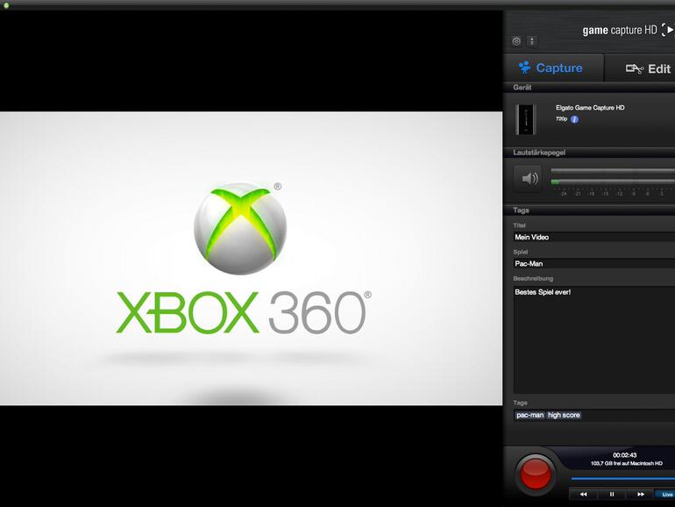Click the 103,7 GB frei storage text
675x507 pixels.
[x=627, y=463]
